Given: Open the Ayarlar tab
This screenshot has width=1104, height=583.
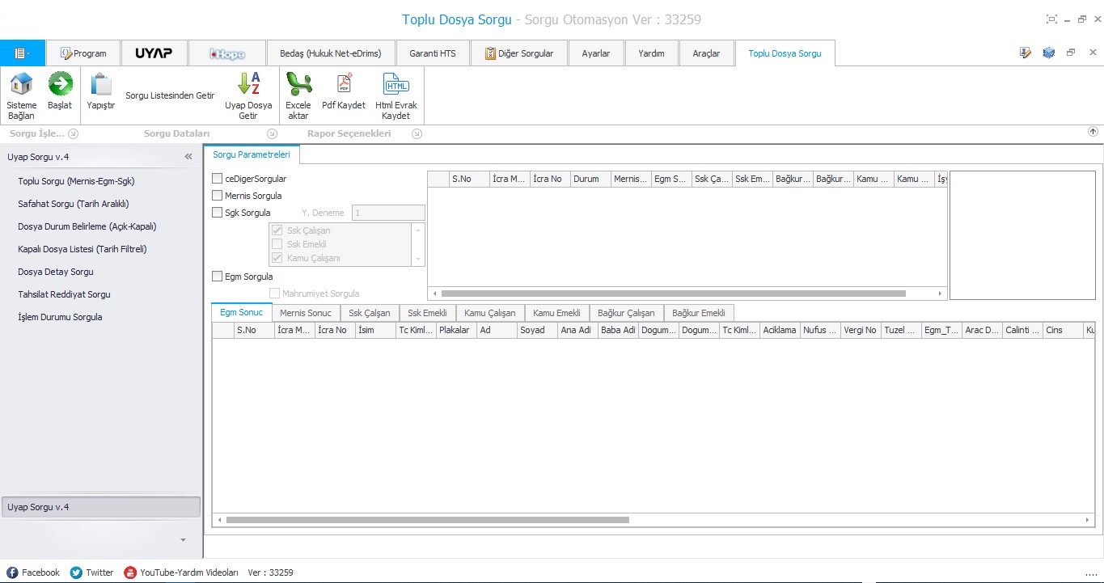Looking at the screenshot, I should pyautogui.click(x=595, y=53).
